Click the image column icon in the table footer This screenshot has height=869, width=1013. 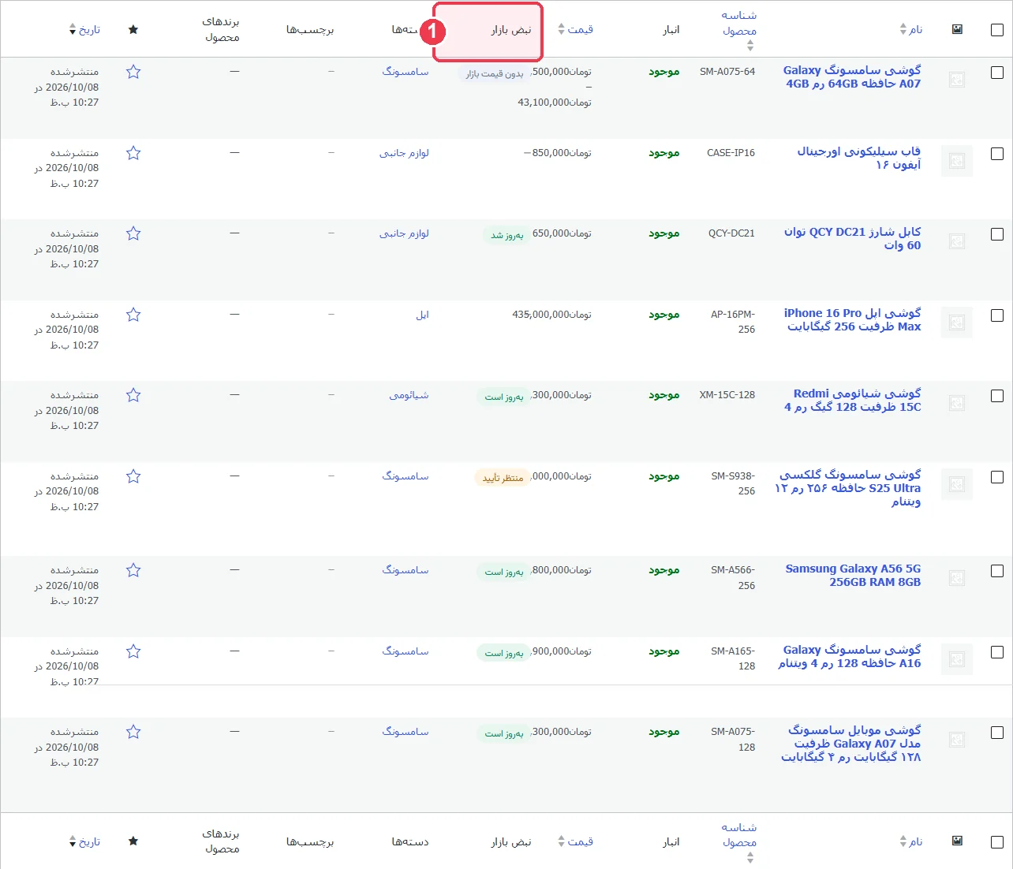coord(957,841)
